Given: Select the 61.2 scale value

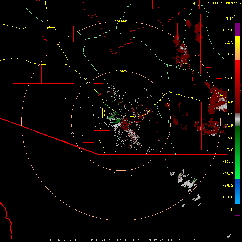Looking at the screenshot, I should click(229, 66).
